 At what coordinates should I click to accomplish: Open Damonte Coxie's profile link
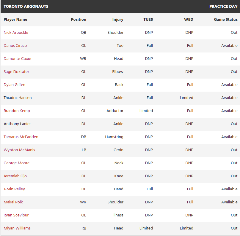pos(17,59)
